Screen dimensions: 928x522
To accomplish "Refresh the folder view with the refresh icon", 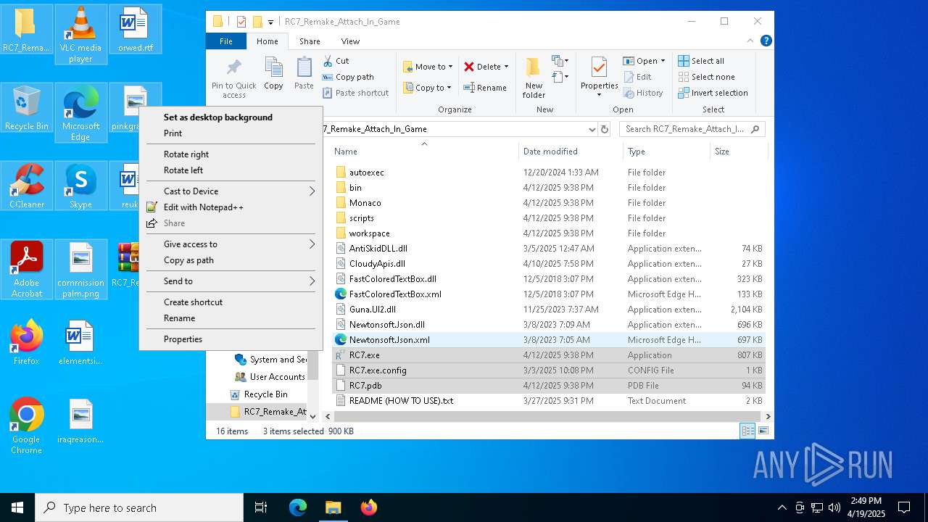I will pos(605,129).
